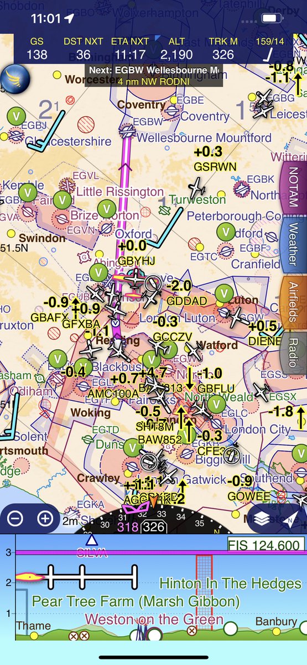The image size is (307, 665).
Task: Select traffic label GBFLU
Action: [x=216, y=388]
